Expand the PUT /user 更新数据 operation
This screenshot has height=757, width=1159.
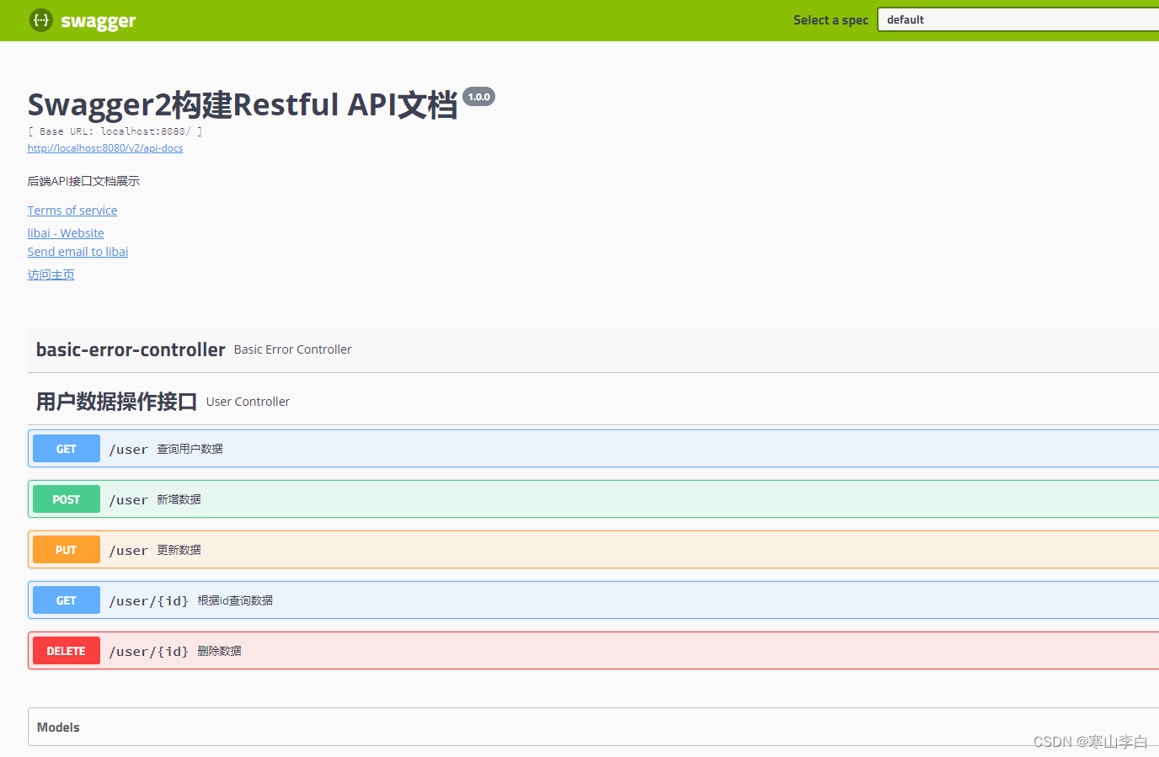point(594,550)
